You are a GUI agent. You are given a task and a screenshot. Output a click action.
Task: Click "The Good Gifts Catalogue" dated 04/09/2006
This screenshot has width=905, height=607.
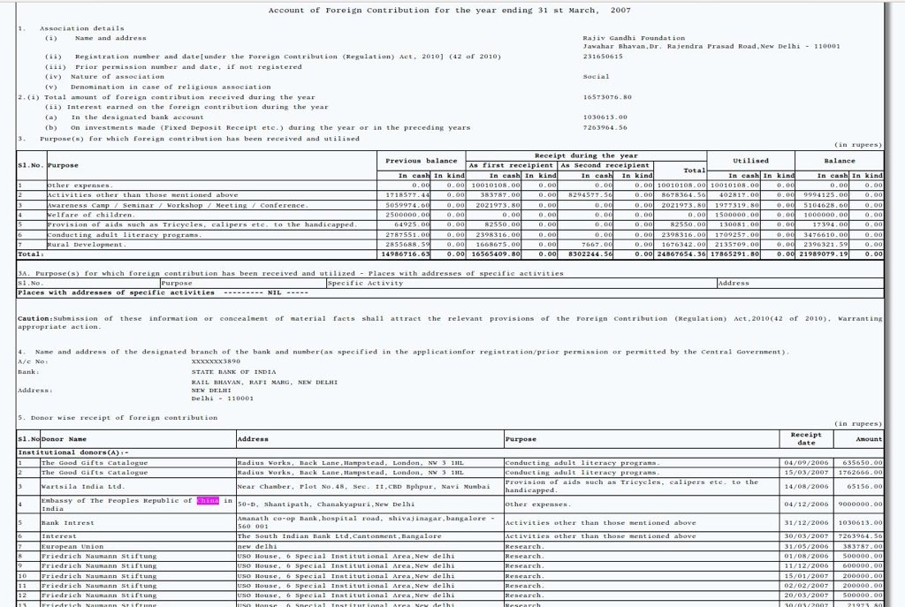click(95, 463)
